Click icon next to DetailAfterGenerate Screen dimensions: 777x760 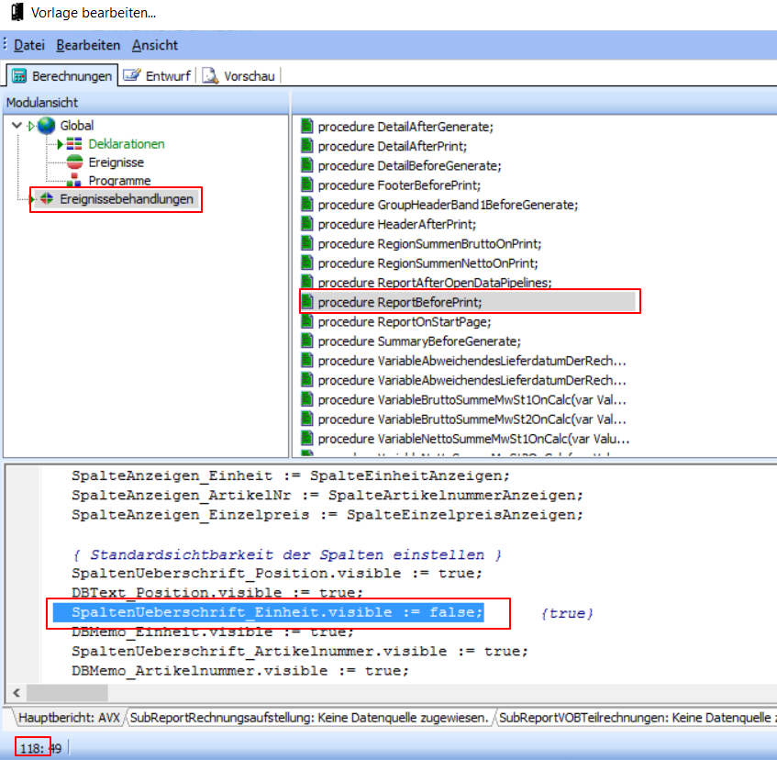pyautogui.click(x=307, y=127)
